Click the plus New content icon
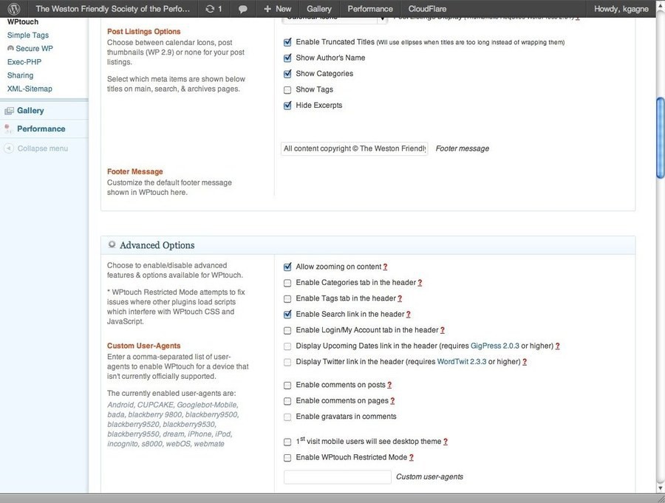The image size is (665, 503). pos(267,9)
